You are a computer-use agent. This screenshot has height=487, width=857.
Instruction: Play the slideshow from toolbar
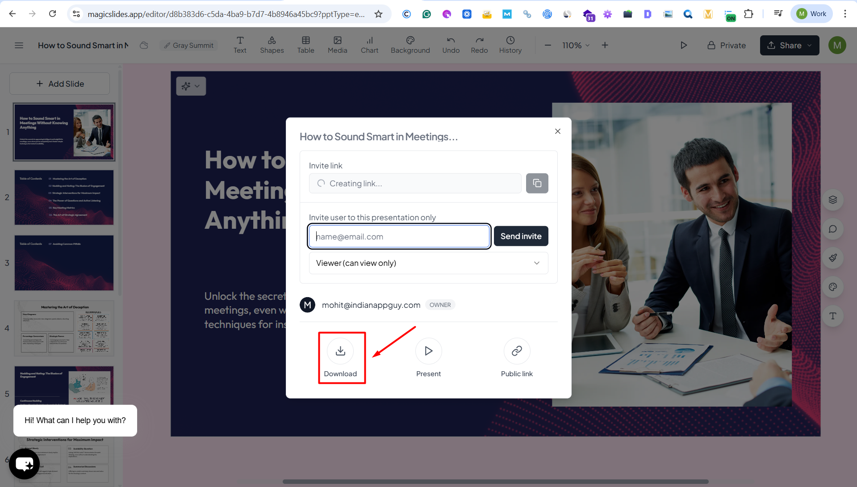tap(683, 45)
